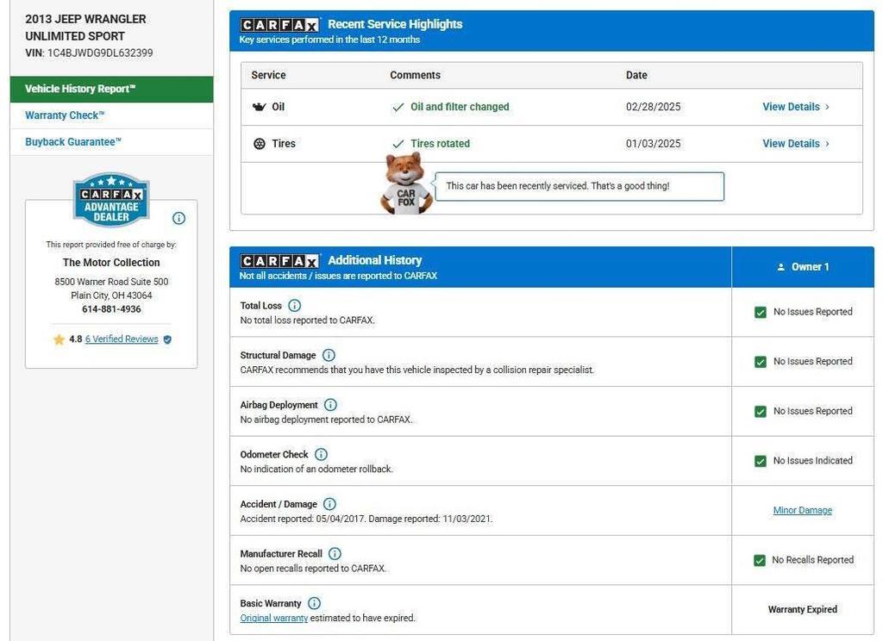Image resolution: width=883 pixels, height=641 pixels.
Task: Click Basic Warranty info icon
Action: (x=314, y=603)
